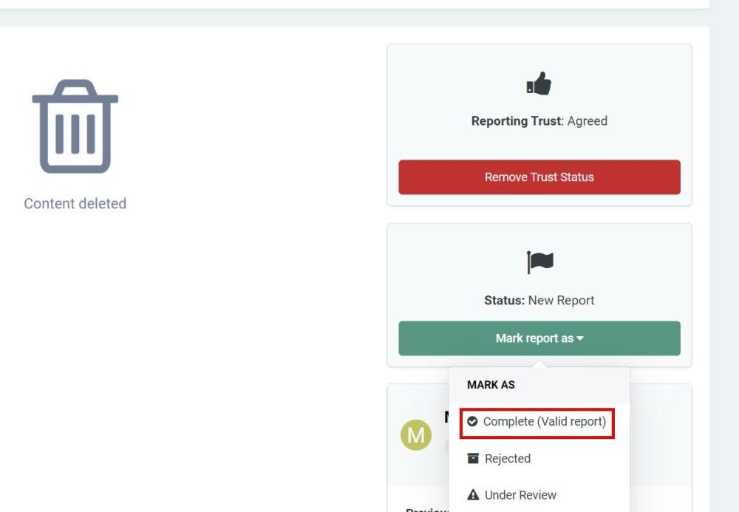Viewport: 739px width, 512px height.
Task: Click the warning triangle beside Under Review
Action: [473, 495]
